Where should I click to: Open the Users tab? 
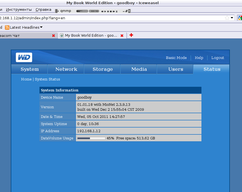pyautogui.click(x=175, y=69)
